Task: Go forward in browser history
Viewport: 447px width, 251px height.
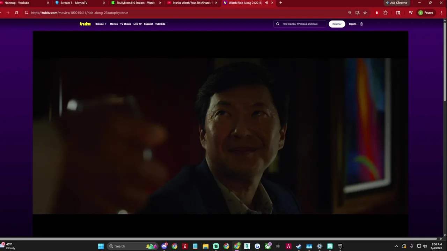Action: point(8,13)
